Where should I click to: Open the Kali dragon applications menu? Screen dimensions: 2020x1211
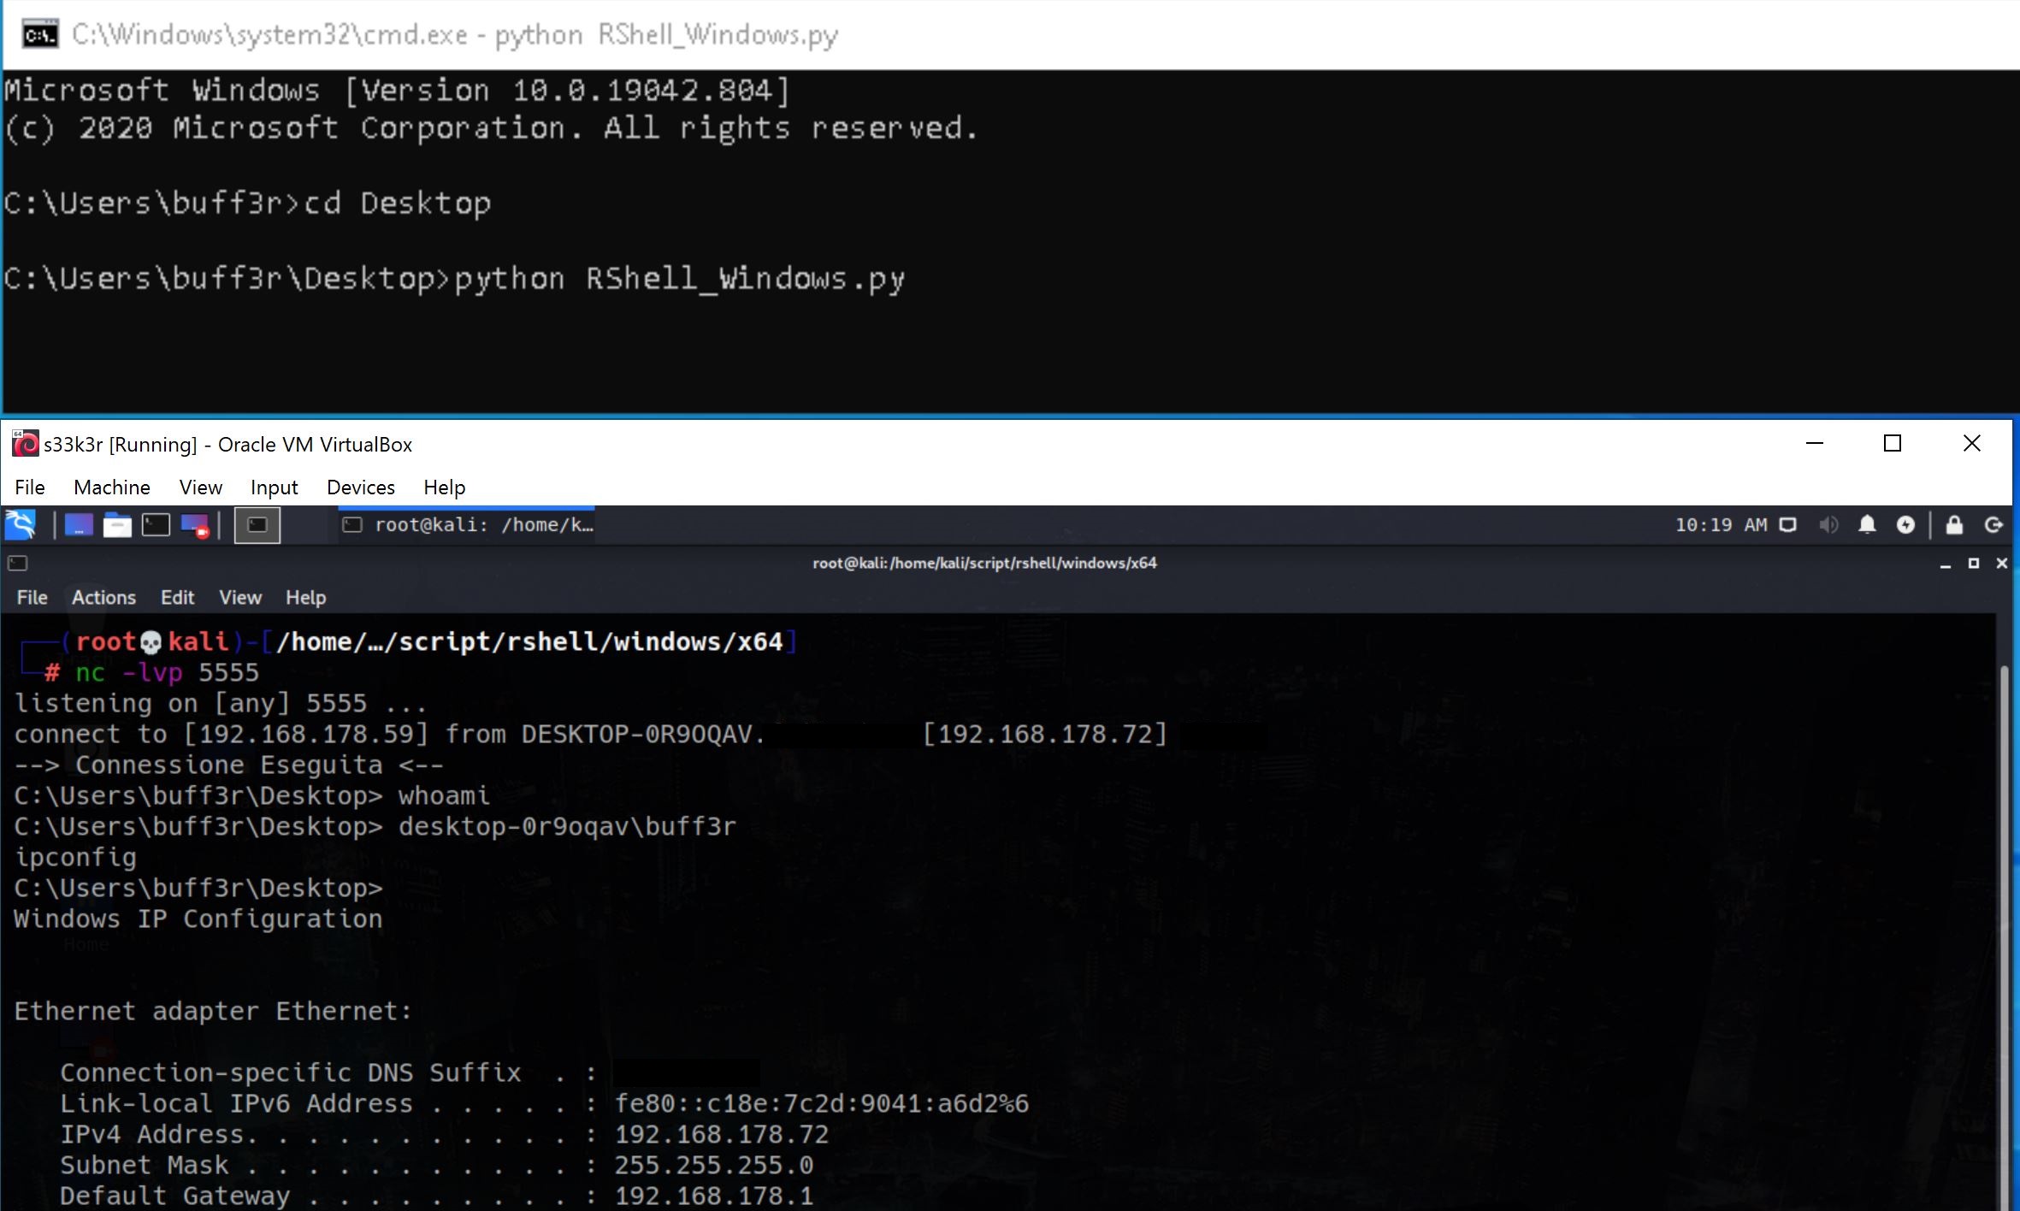pos(21,524)
